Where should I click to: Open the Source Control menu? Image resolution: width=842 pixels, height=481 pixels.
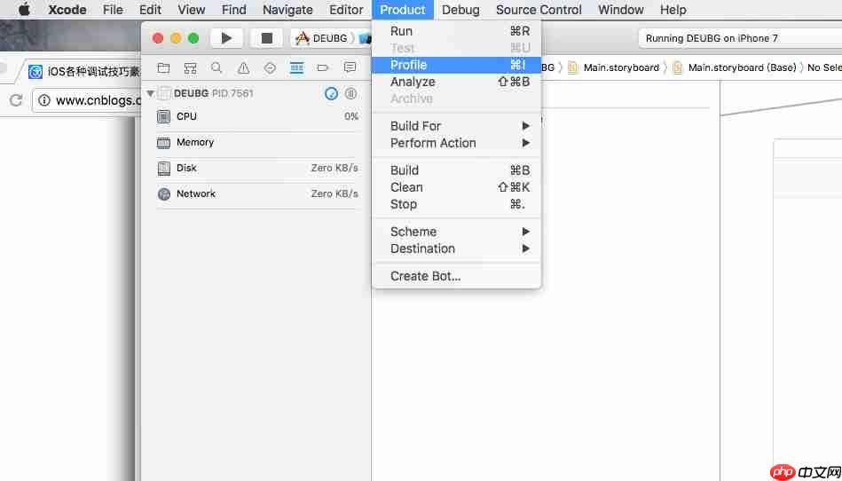[539, 10]
